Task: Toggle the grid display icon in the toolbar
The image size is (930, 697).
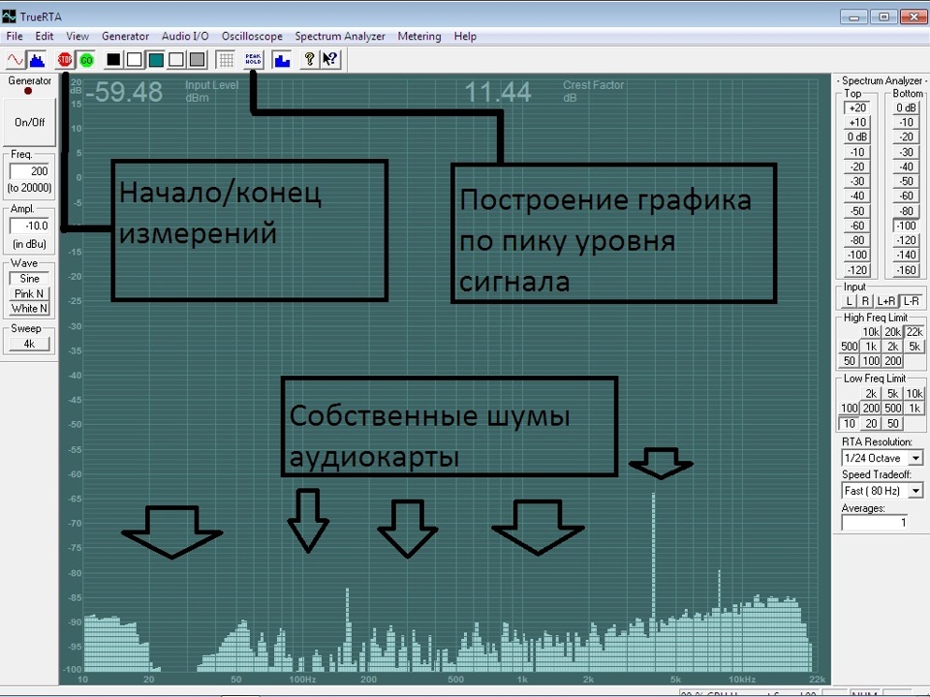Action: 225,60
